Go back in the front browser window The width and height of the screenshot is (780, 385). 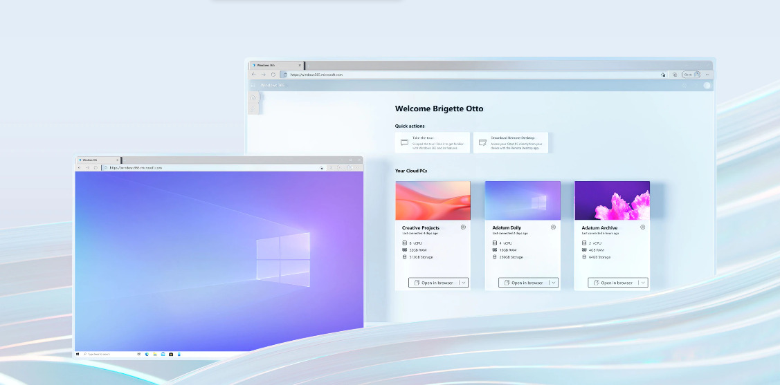pyautogui.click(x=80, y=168)
